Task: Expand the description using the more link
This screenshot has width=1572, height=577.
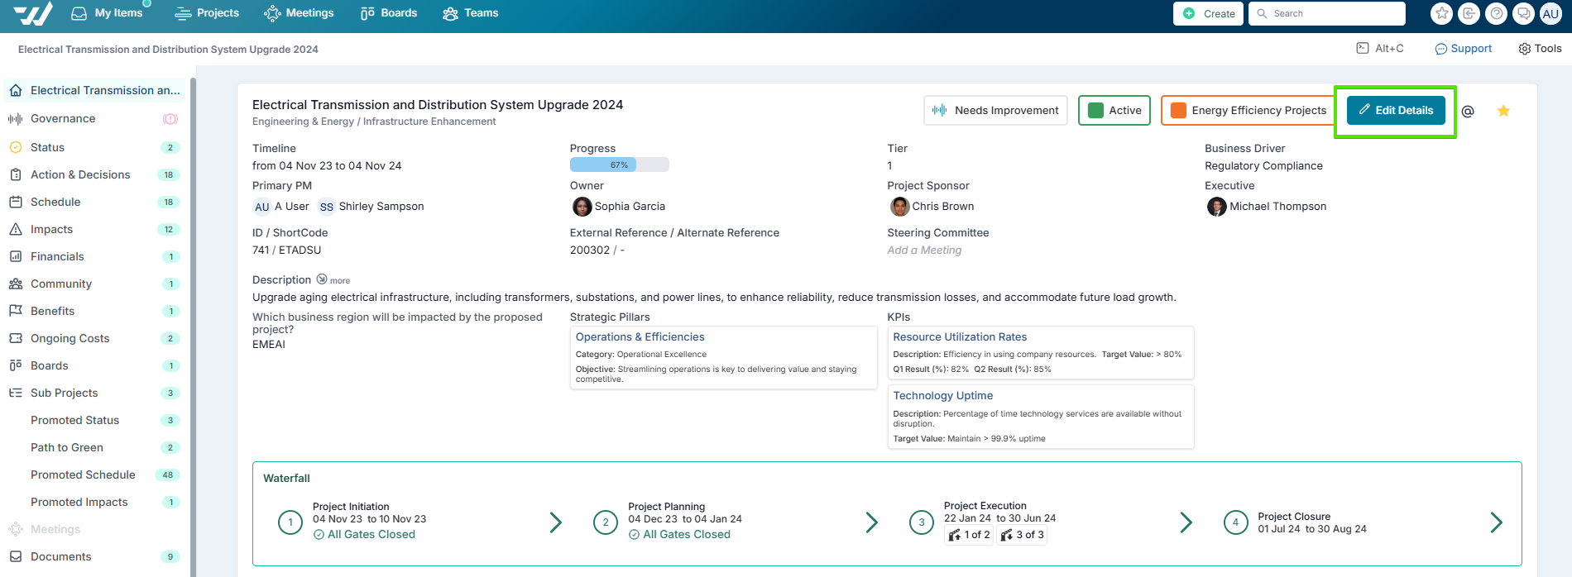Action: coord(333,280)
